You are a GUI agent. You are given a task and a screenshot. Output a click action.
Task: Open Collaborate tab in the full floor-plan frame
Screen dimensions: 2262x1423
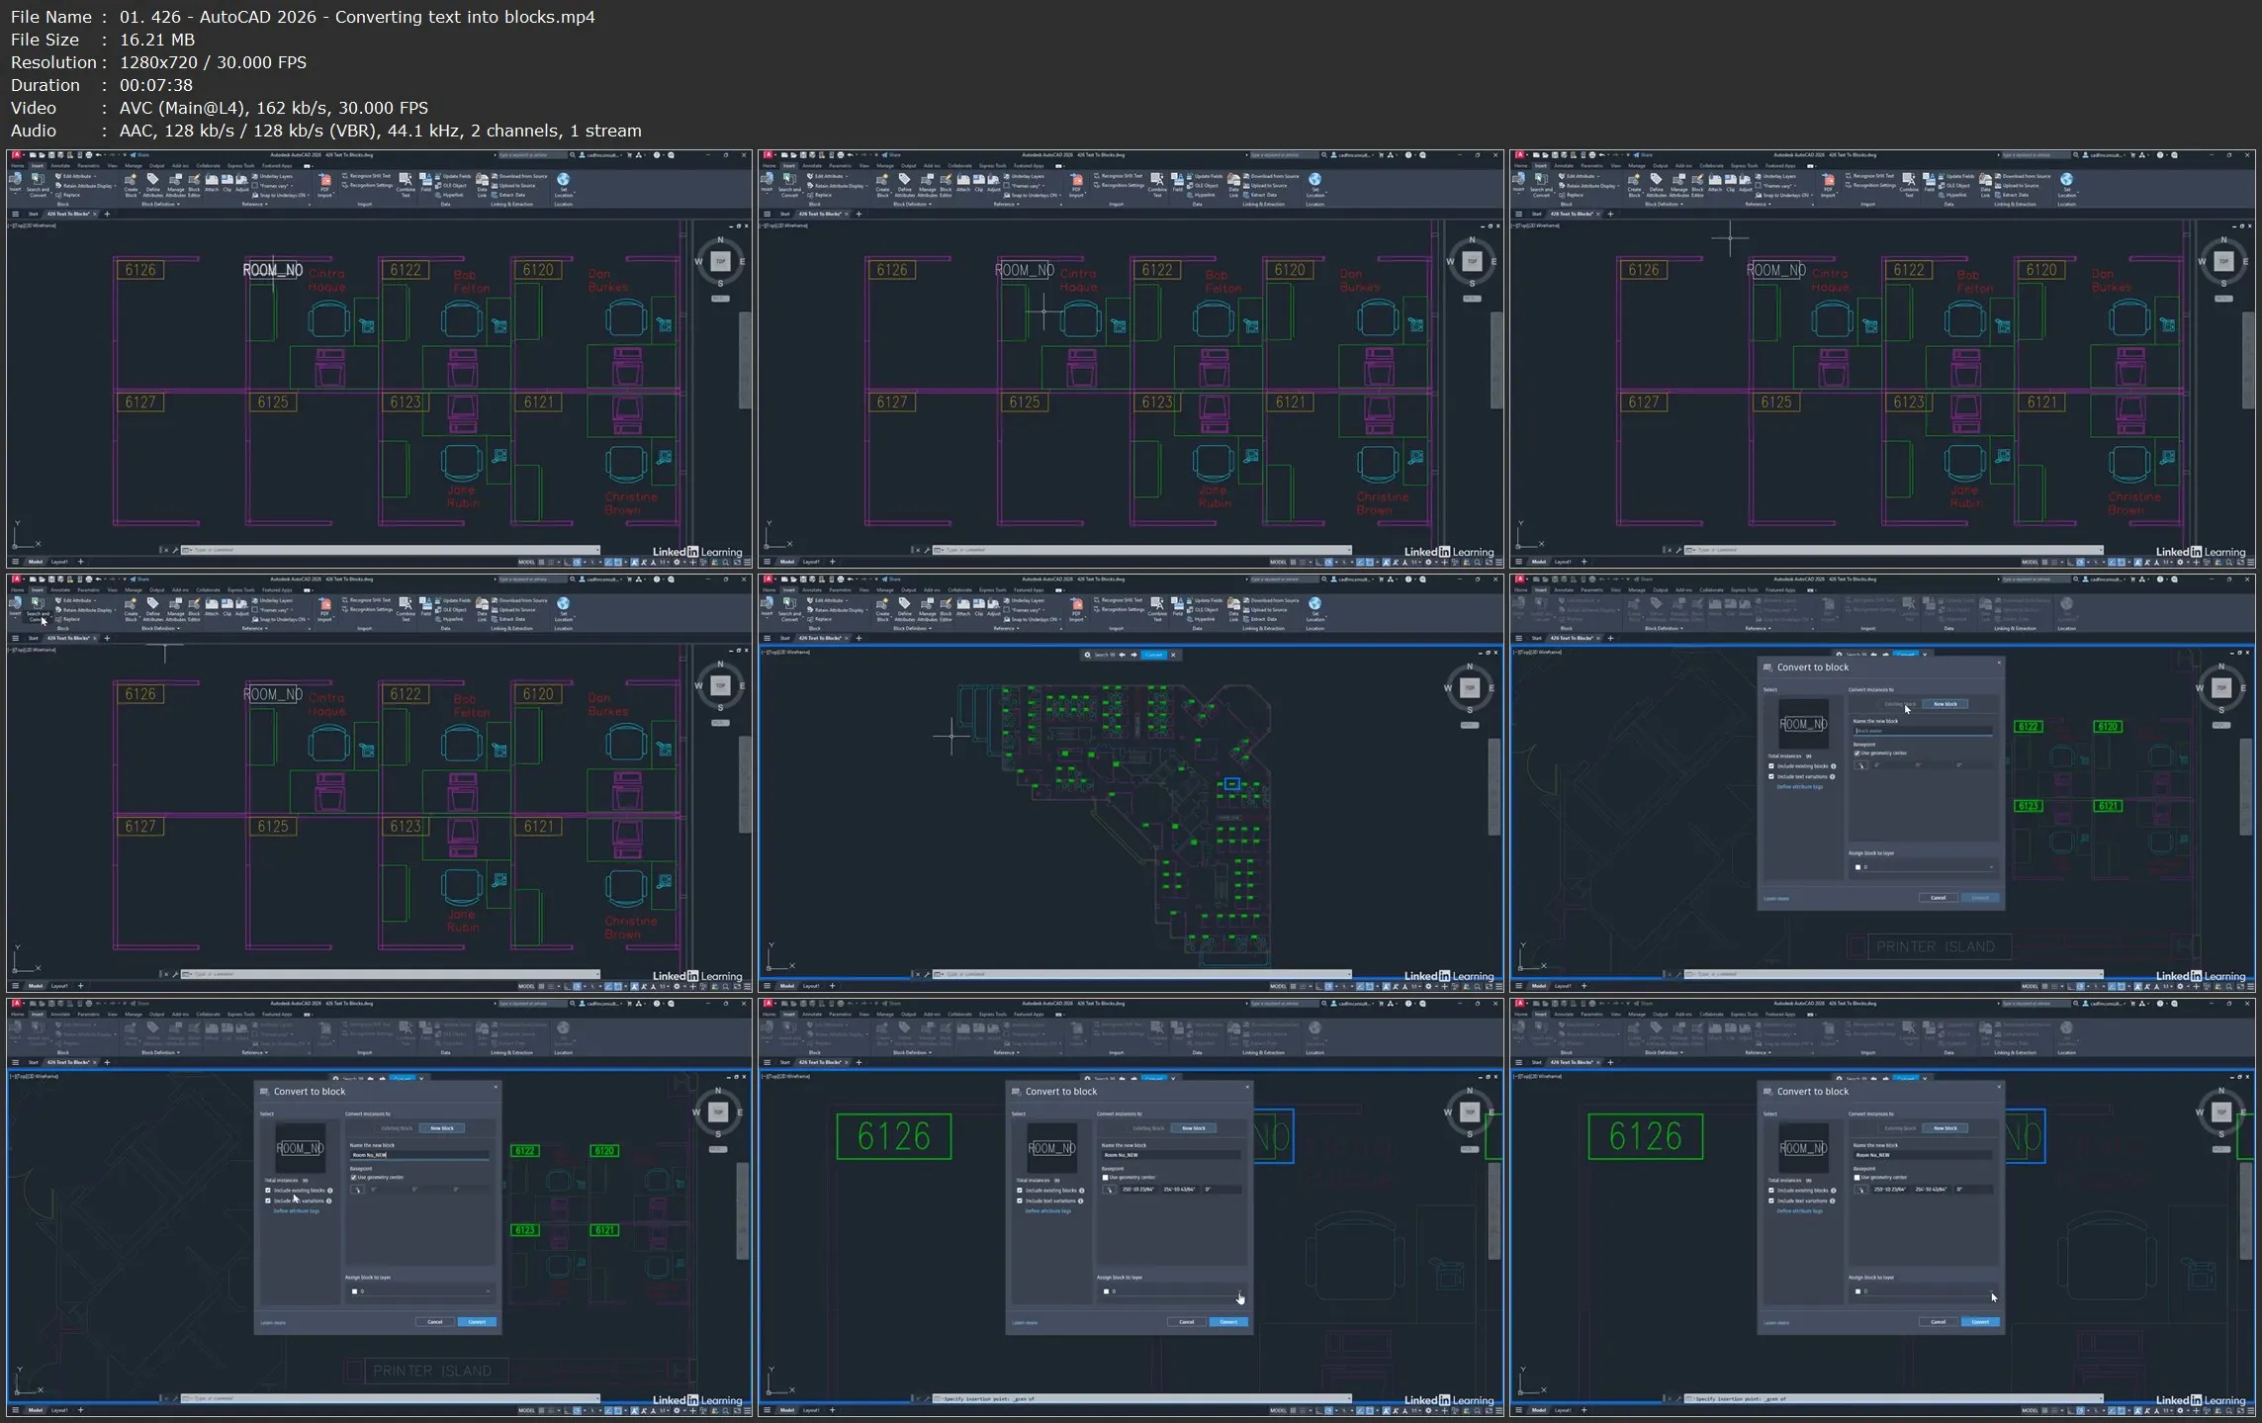tap(959, 590)
